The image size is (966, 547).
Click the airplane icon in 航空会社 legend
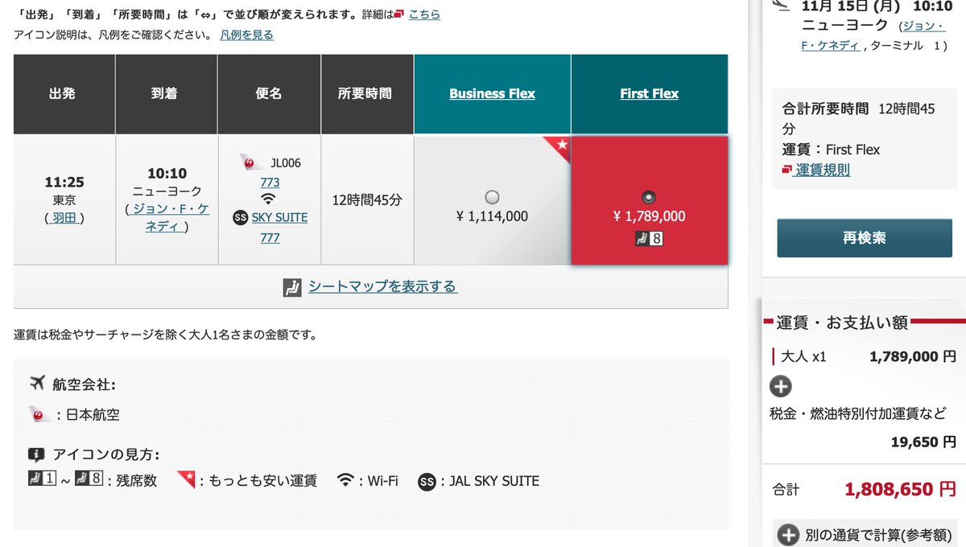(x=36, y=382)
